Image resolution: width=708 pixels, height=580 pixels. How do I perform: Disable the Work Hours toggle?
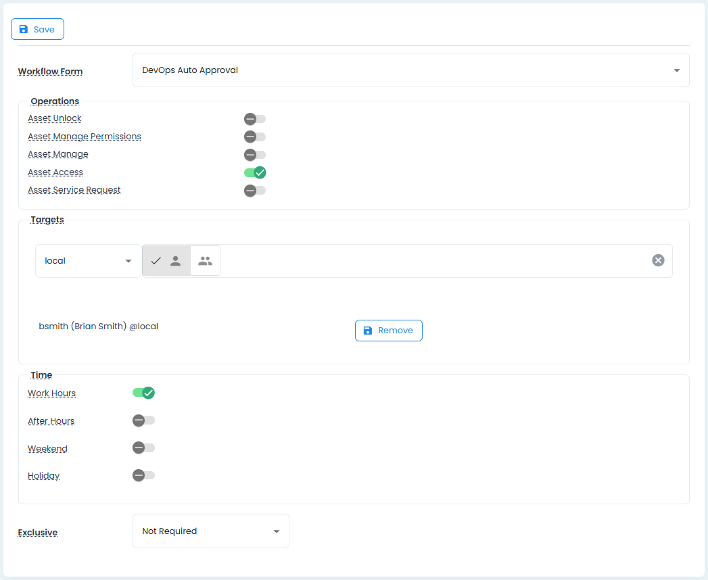[x=144, y=393]
